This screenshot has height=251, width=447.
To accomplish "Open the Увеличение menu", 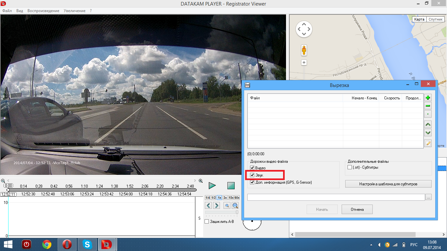I will 75,11.
